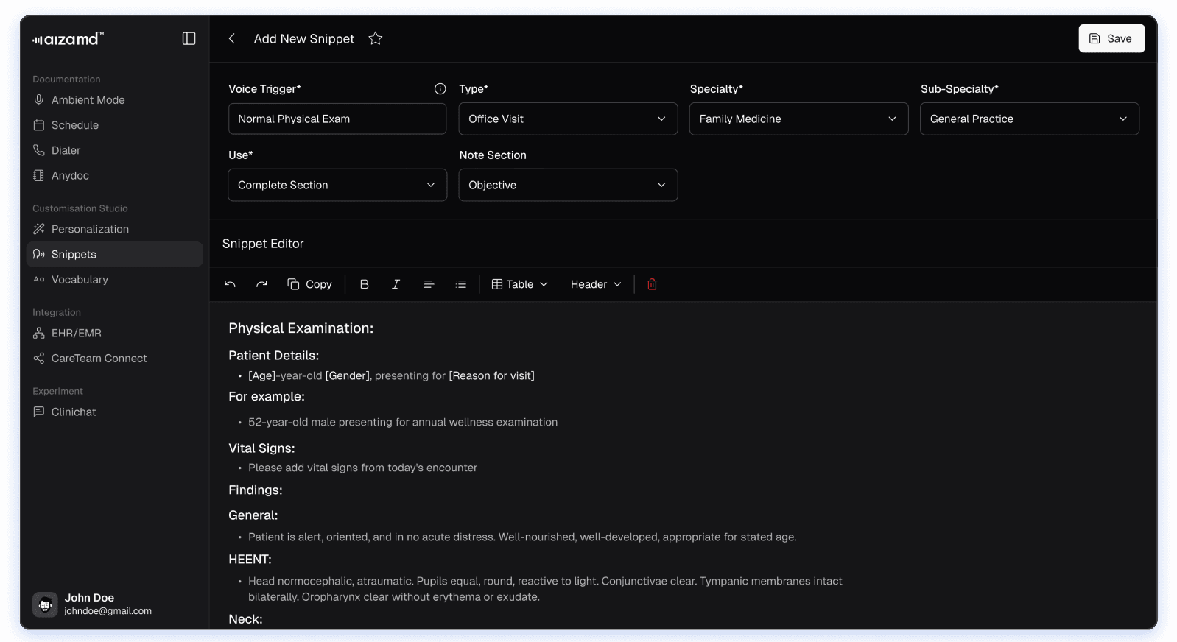This screenshot has width=1177, height=642.
Task: Copy the snippet content
Action: point(309,284)
